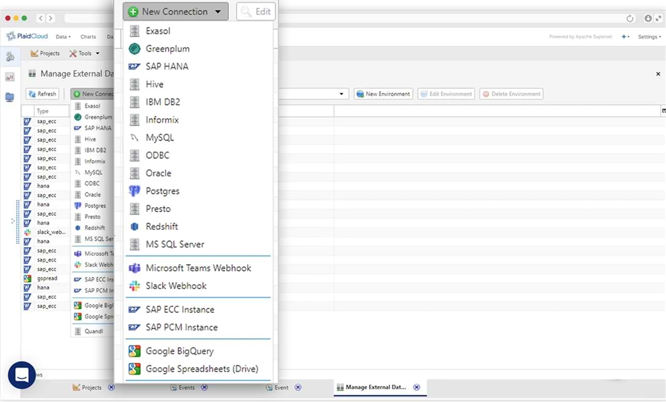Click the Slack Webhook icon in enlarged menu
The image size is (666, 402).
(134, 286)
